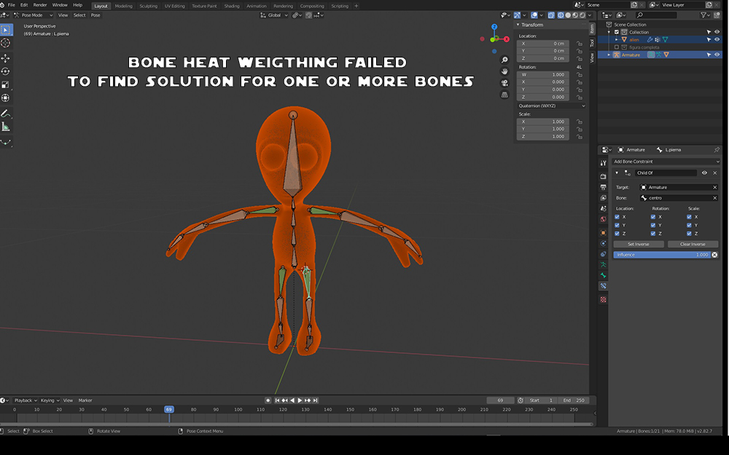Select the Annotate tool
The image size is (729, 455).
tap(6, 114)
